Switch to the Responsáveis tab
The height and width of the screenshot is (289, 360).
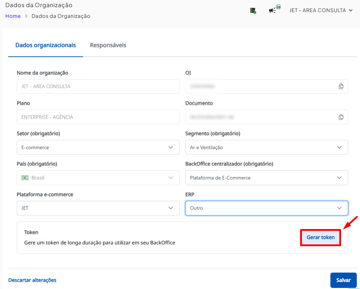pyautogui.click(x=108, y=45)
